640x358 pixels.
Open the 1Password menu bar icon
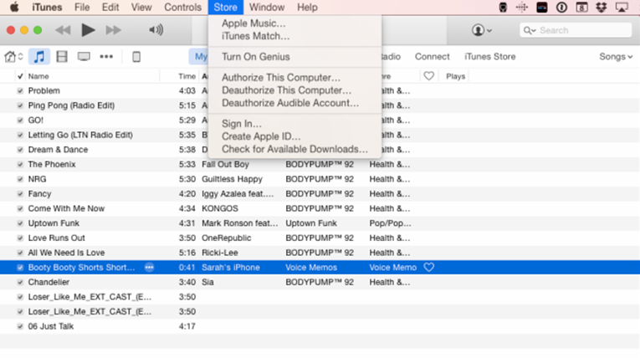[561, 8]
